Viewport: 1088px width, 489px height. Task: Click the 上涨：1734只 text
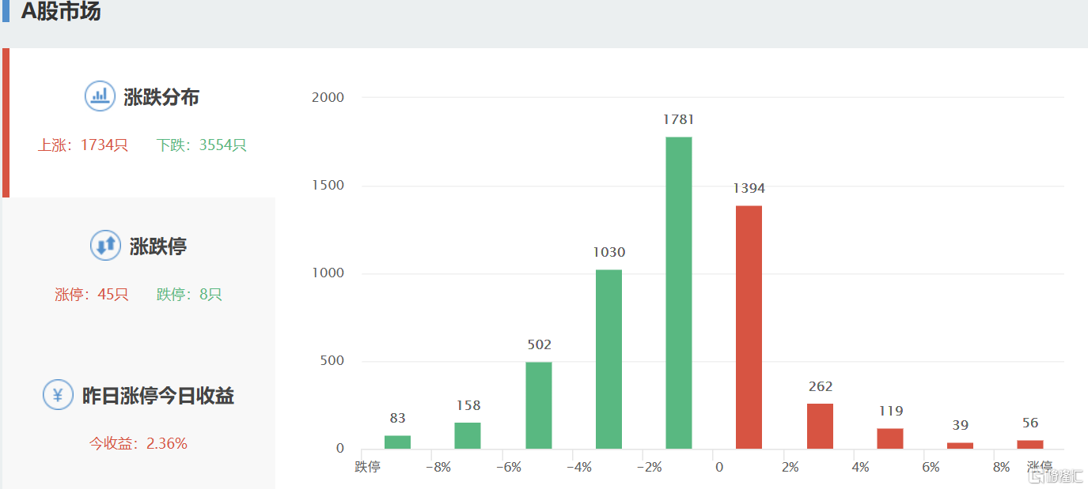pyautogui.click(x=82, y=145)
